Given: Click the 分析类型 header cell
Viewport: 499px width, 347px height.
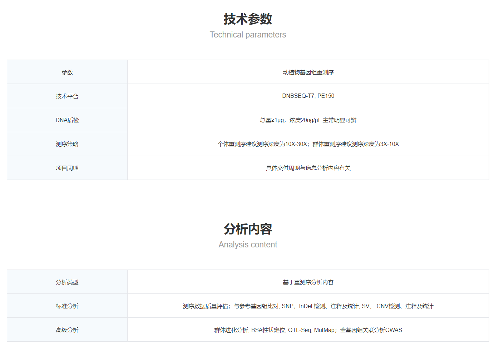Looking at the screenshot, I should (x=67, y=282).
